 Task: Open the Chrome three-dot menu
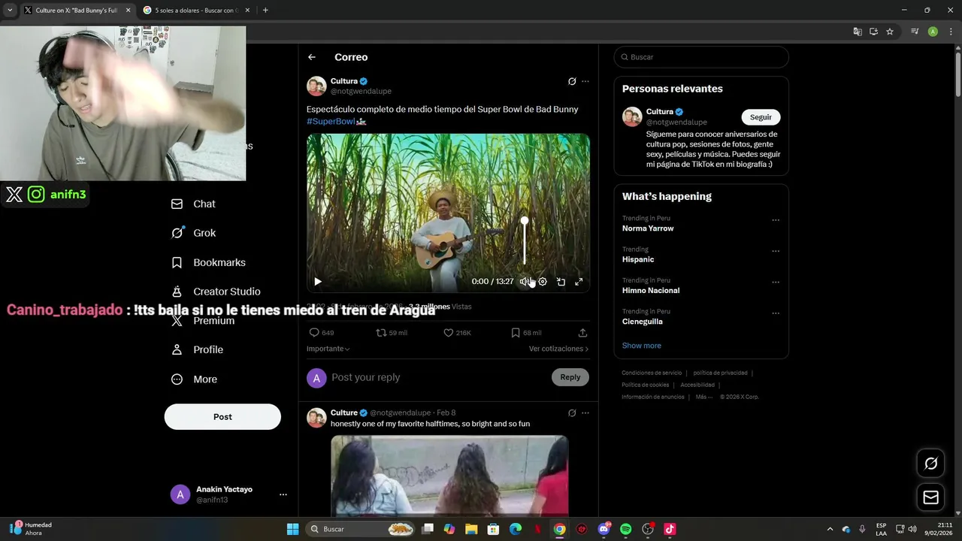[950, 32]
